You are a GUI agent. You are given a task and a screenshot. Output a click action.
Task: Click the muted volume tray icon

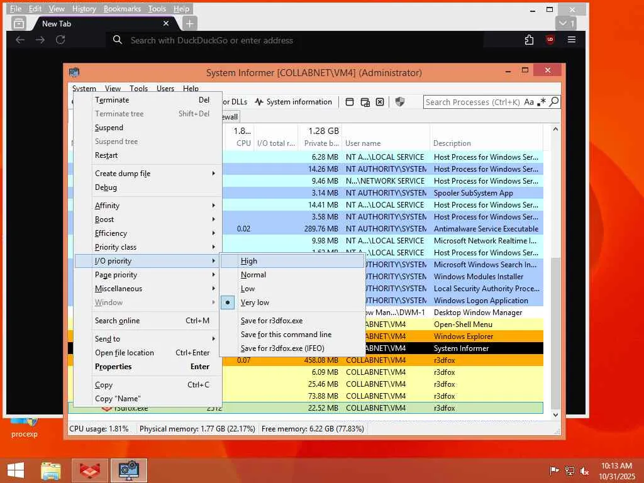584,470
